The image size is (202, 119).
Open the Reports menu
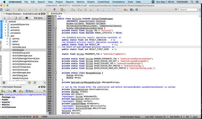70,2
